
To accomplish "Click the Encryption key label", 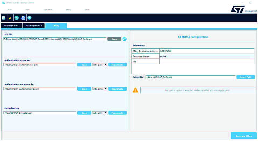I will [x=12, y=108].
